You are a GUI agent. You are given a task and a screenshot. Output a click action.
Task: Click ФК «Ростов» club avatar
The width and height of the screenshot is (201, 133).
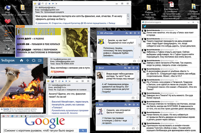[101, 42]
